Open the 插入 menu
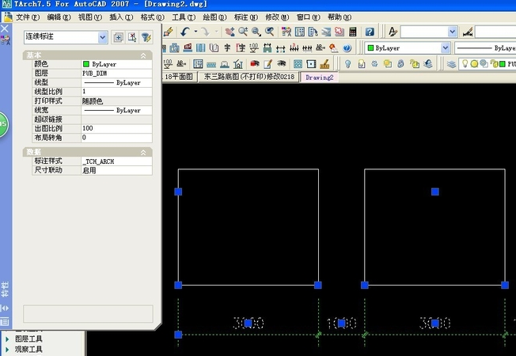516x356 pixels. pos(121,17)
